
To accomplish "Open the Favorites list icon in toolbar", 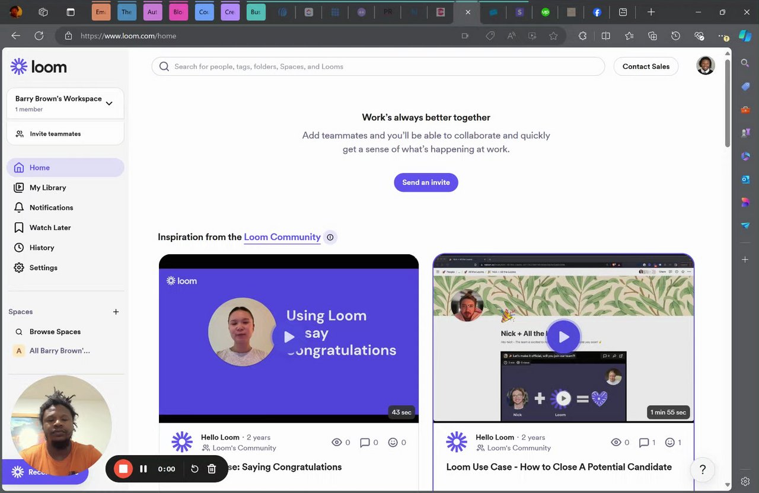I will pos(629,36).
